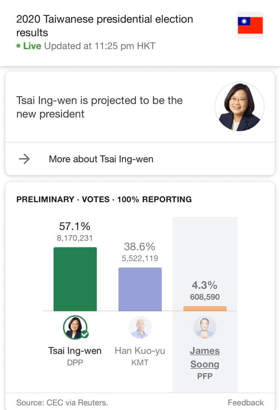The height and width of the screenshot is (410, 280).
Task: Click the green Live status indicator
Action: (x=29, y=46)
